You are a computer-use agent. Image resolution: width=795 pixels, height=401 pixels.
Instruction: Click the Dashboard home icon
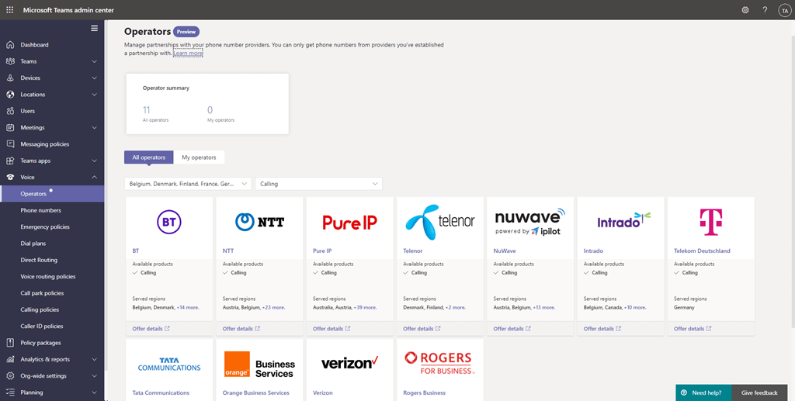click(x=10, y=44)
